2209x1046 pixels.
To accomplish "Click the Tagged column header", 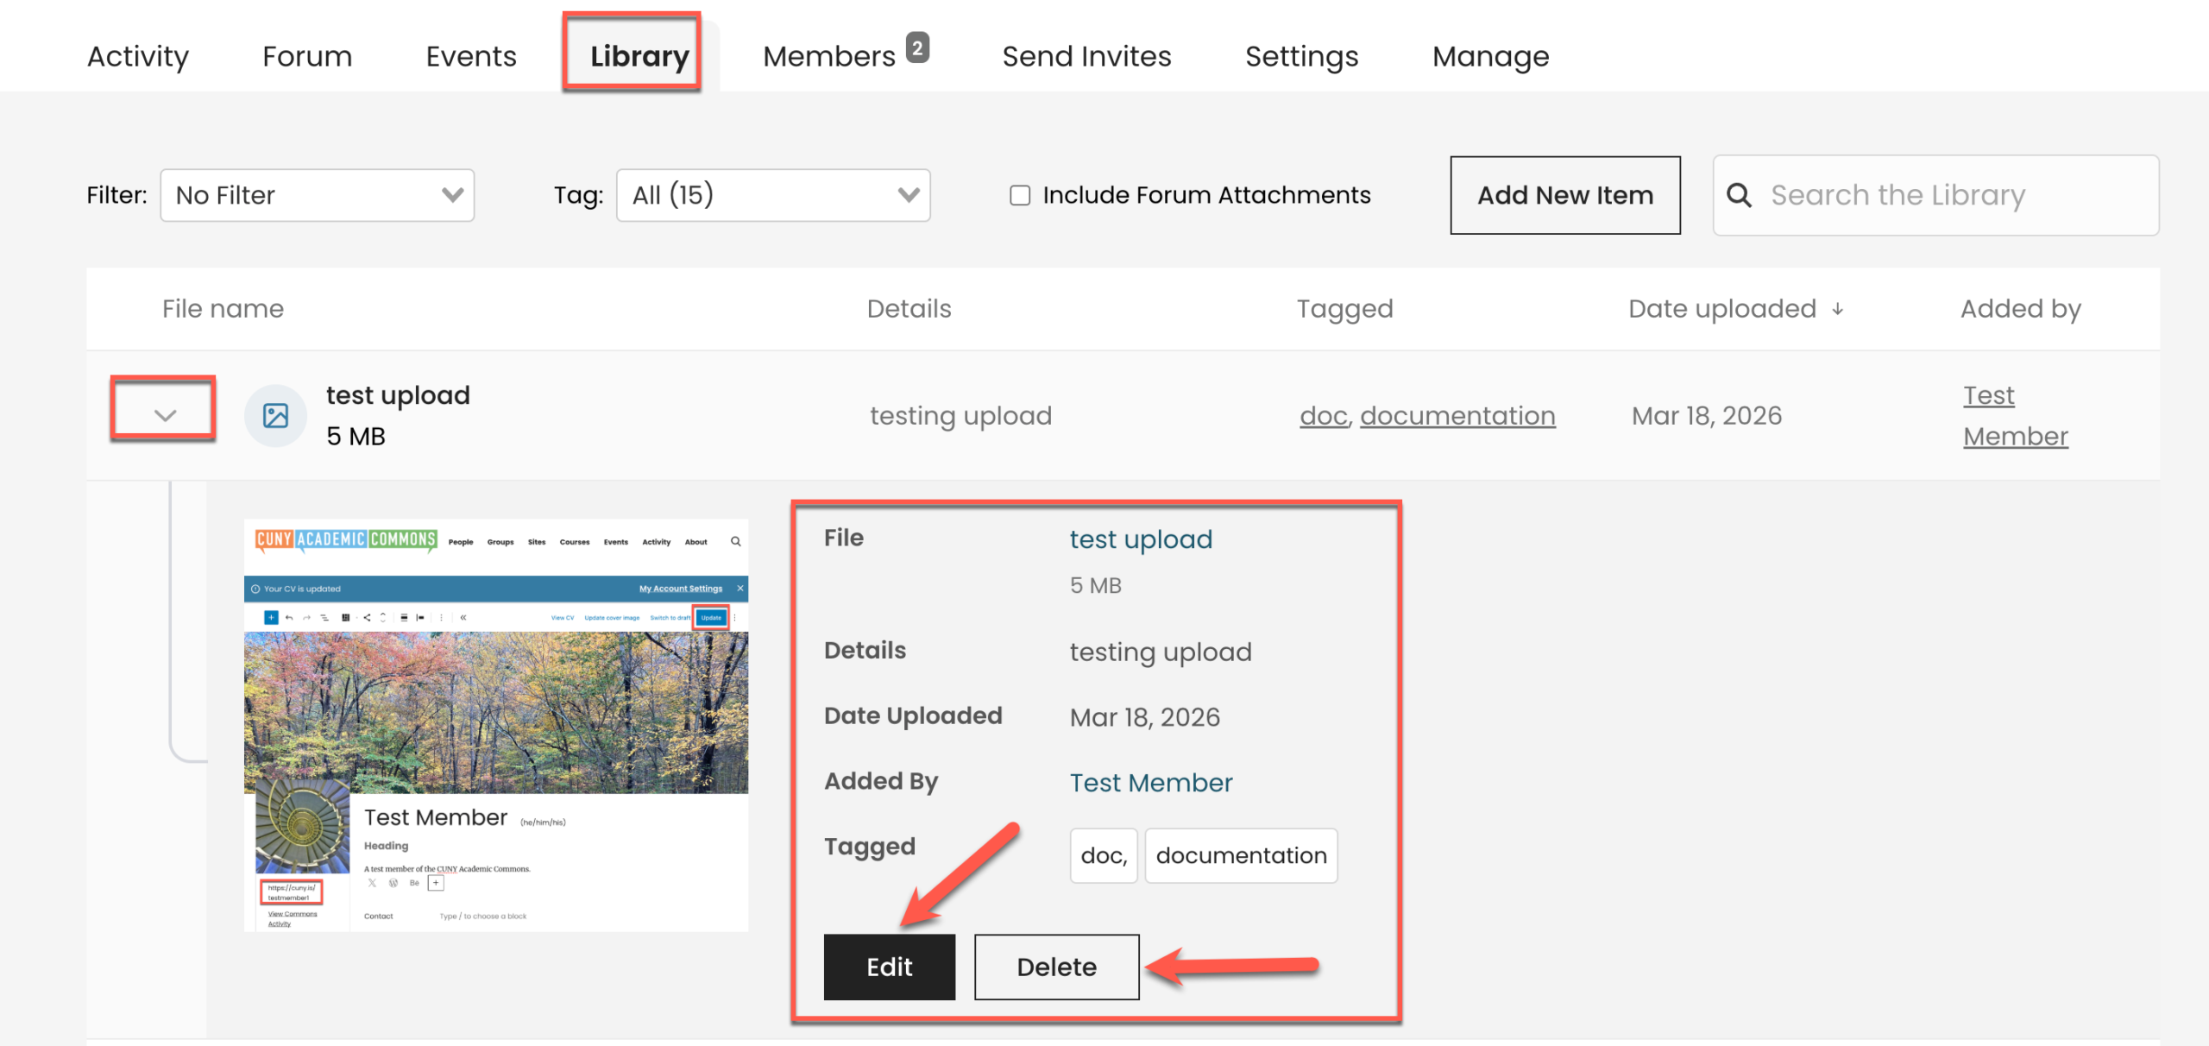I will click(1345, 309).
